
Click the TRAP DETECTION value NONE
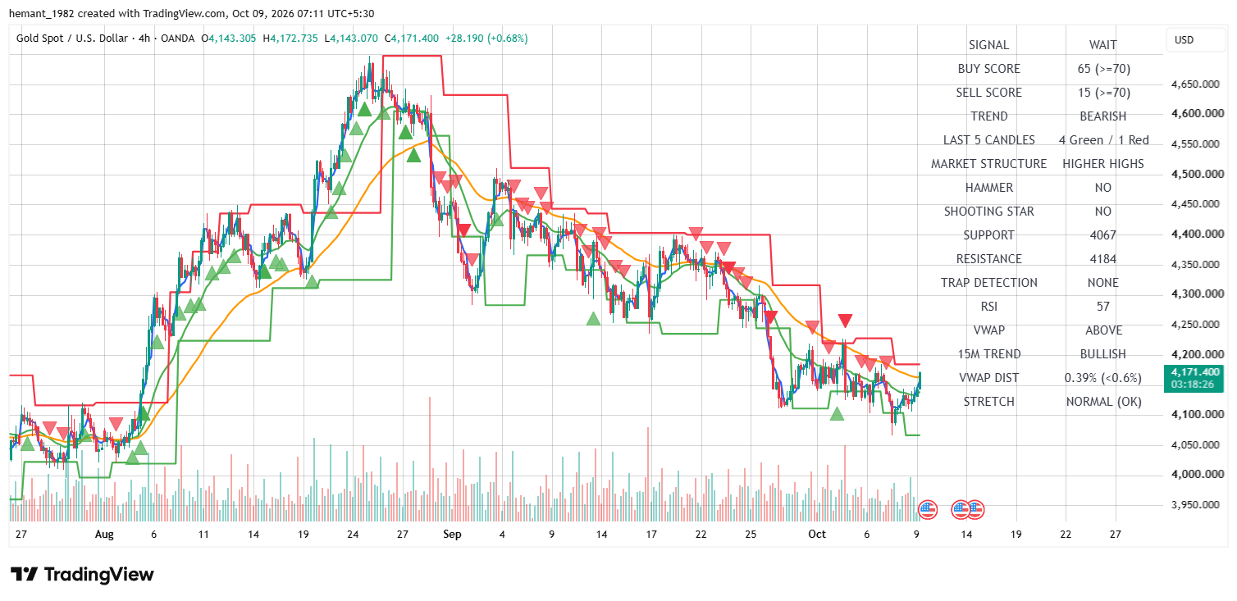1102,283
